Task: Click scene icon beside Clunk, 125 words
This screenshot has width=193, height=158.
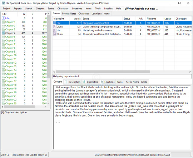Action: 55,26
